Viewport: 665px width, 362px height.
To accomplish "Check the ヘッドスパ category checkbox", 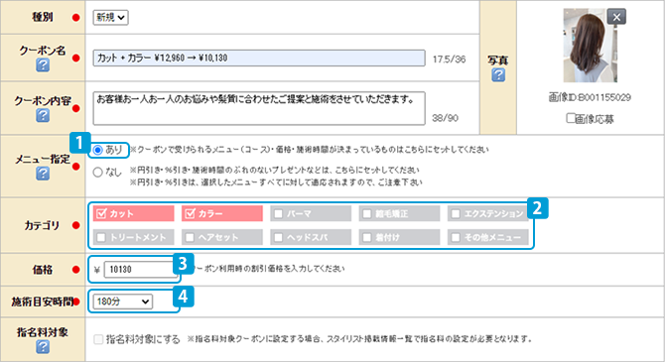I will tap(278, 237).
